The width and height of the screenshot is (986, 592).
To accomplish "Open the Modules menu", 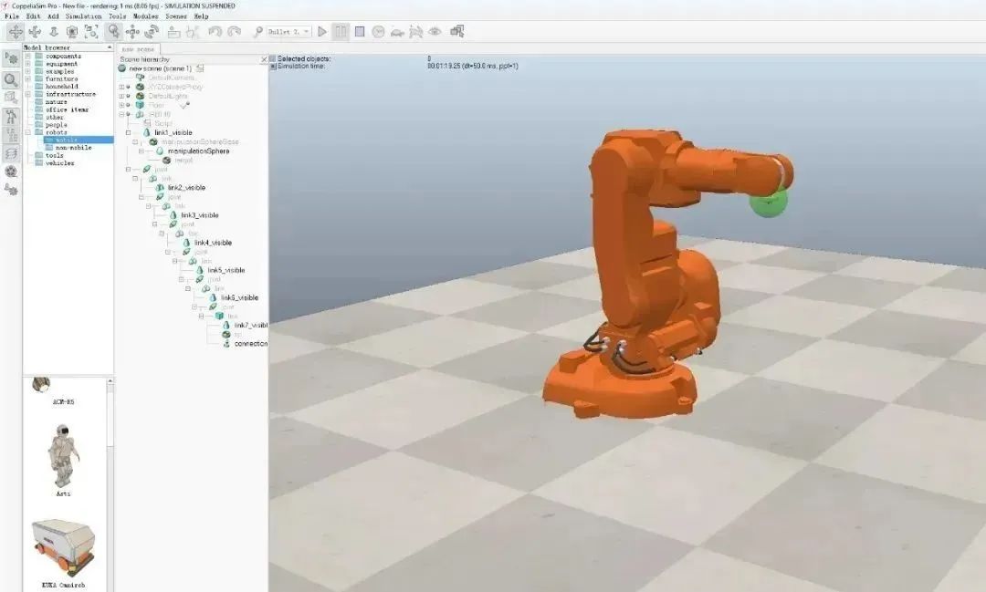I will pyautogui.click(x=146, y=16).
